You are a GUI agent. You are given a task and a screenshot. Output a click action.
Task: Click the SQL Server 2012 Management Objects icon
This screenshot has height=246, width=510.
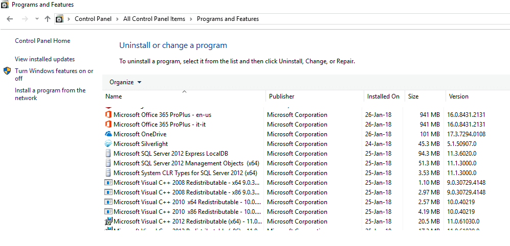click(108, 163)
